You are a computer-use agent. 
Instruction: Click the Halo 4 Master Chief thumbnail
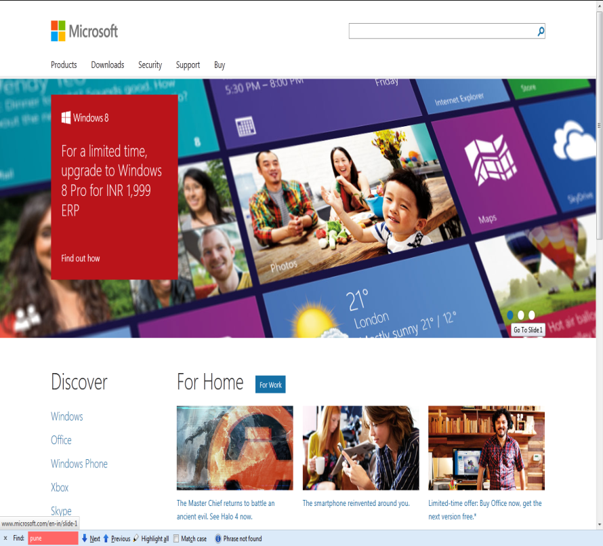tap(234, 448)
